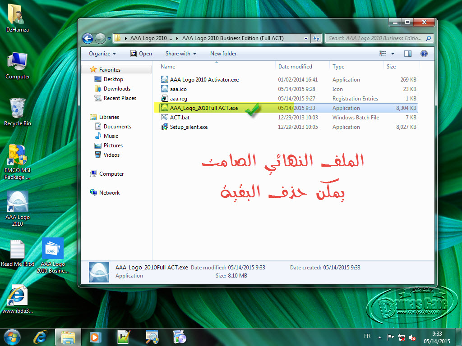Screen dimensions: 462x346
Task: Select the aaa.ico file icon
Action: (x=164, y=89)
